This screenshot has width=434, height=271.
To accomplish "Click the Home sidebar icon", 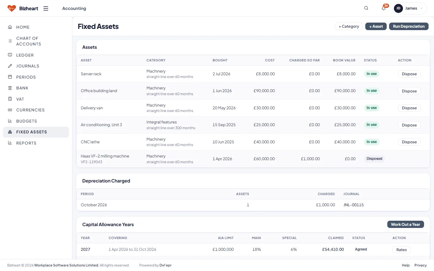I will tap(10, 27).
